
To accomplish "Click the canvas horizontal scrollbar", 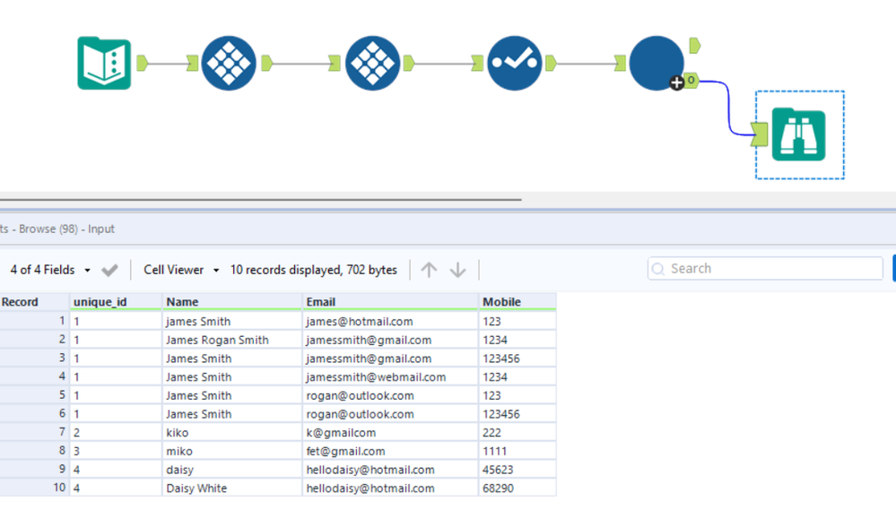I will point(261,200).
